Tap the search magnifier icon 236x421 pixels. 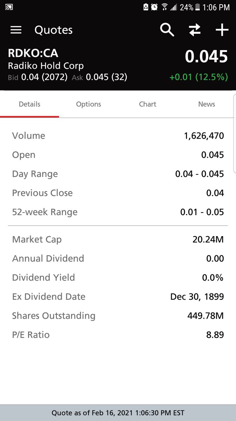(x=167, y=30)
